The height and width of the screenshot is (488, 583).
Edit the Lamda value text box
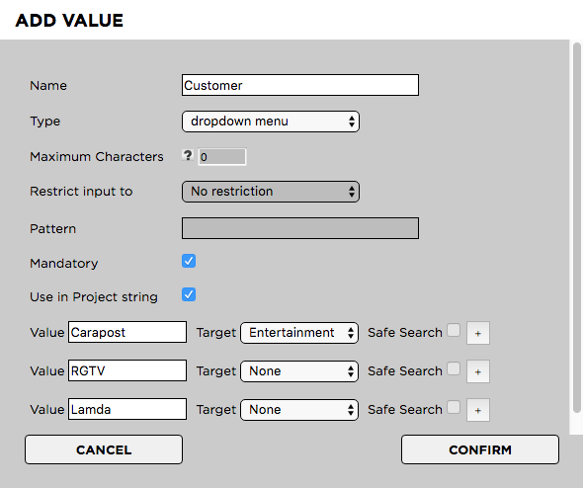point(127,409)
